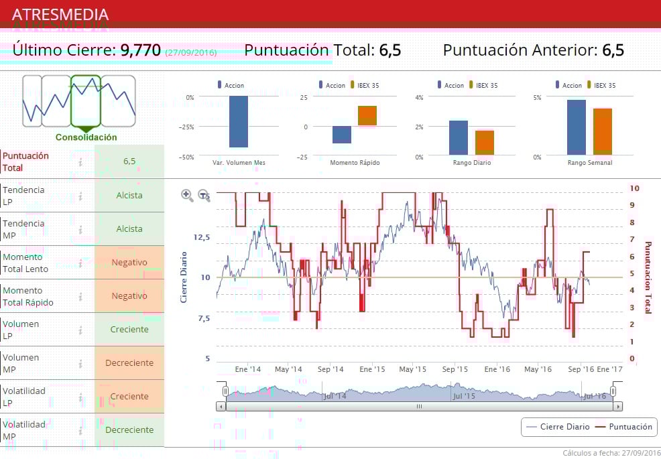The width and height of the screenshot is (661, 459).
Task: Click blue Accion bar in Var. Volumen Mes
Action: point(239,121)
